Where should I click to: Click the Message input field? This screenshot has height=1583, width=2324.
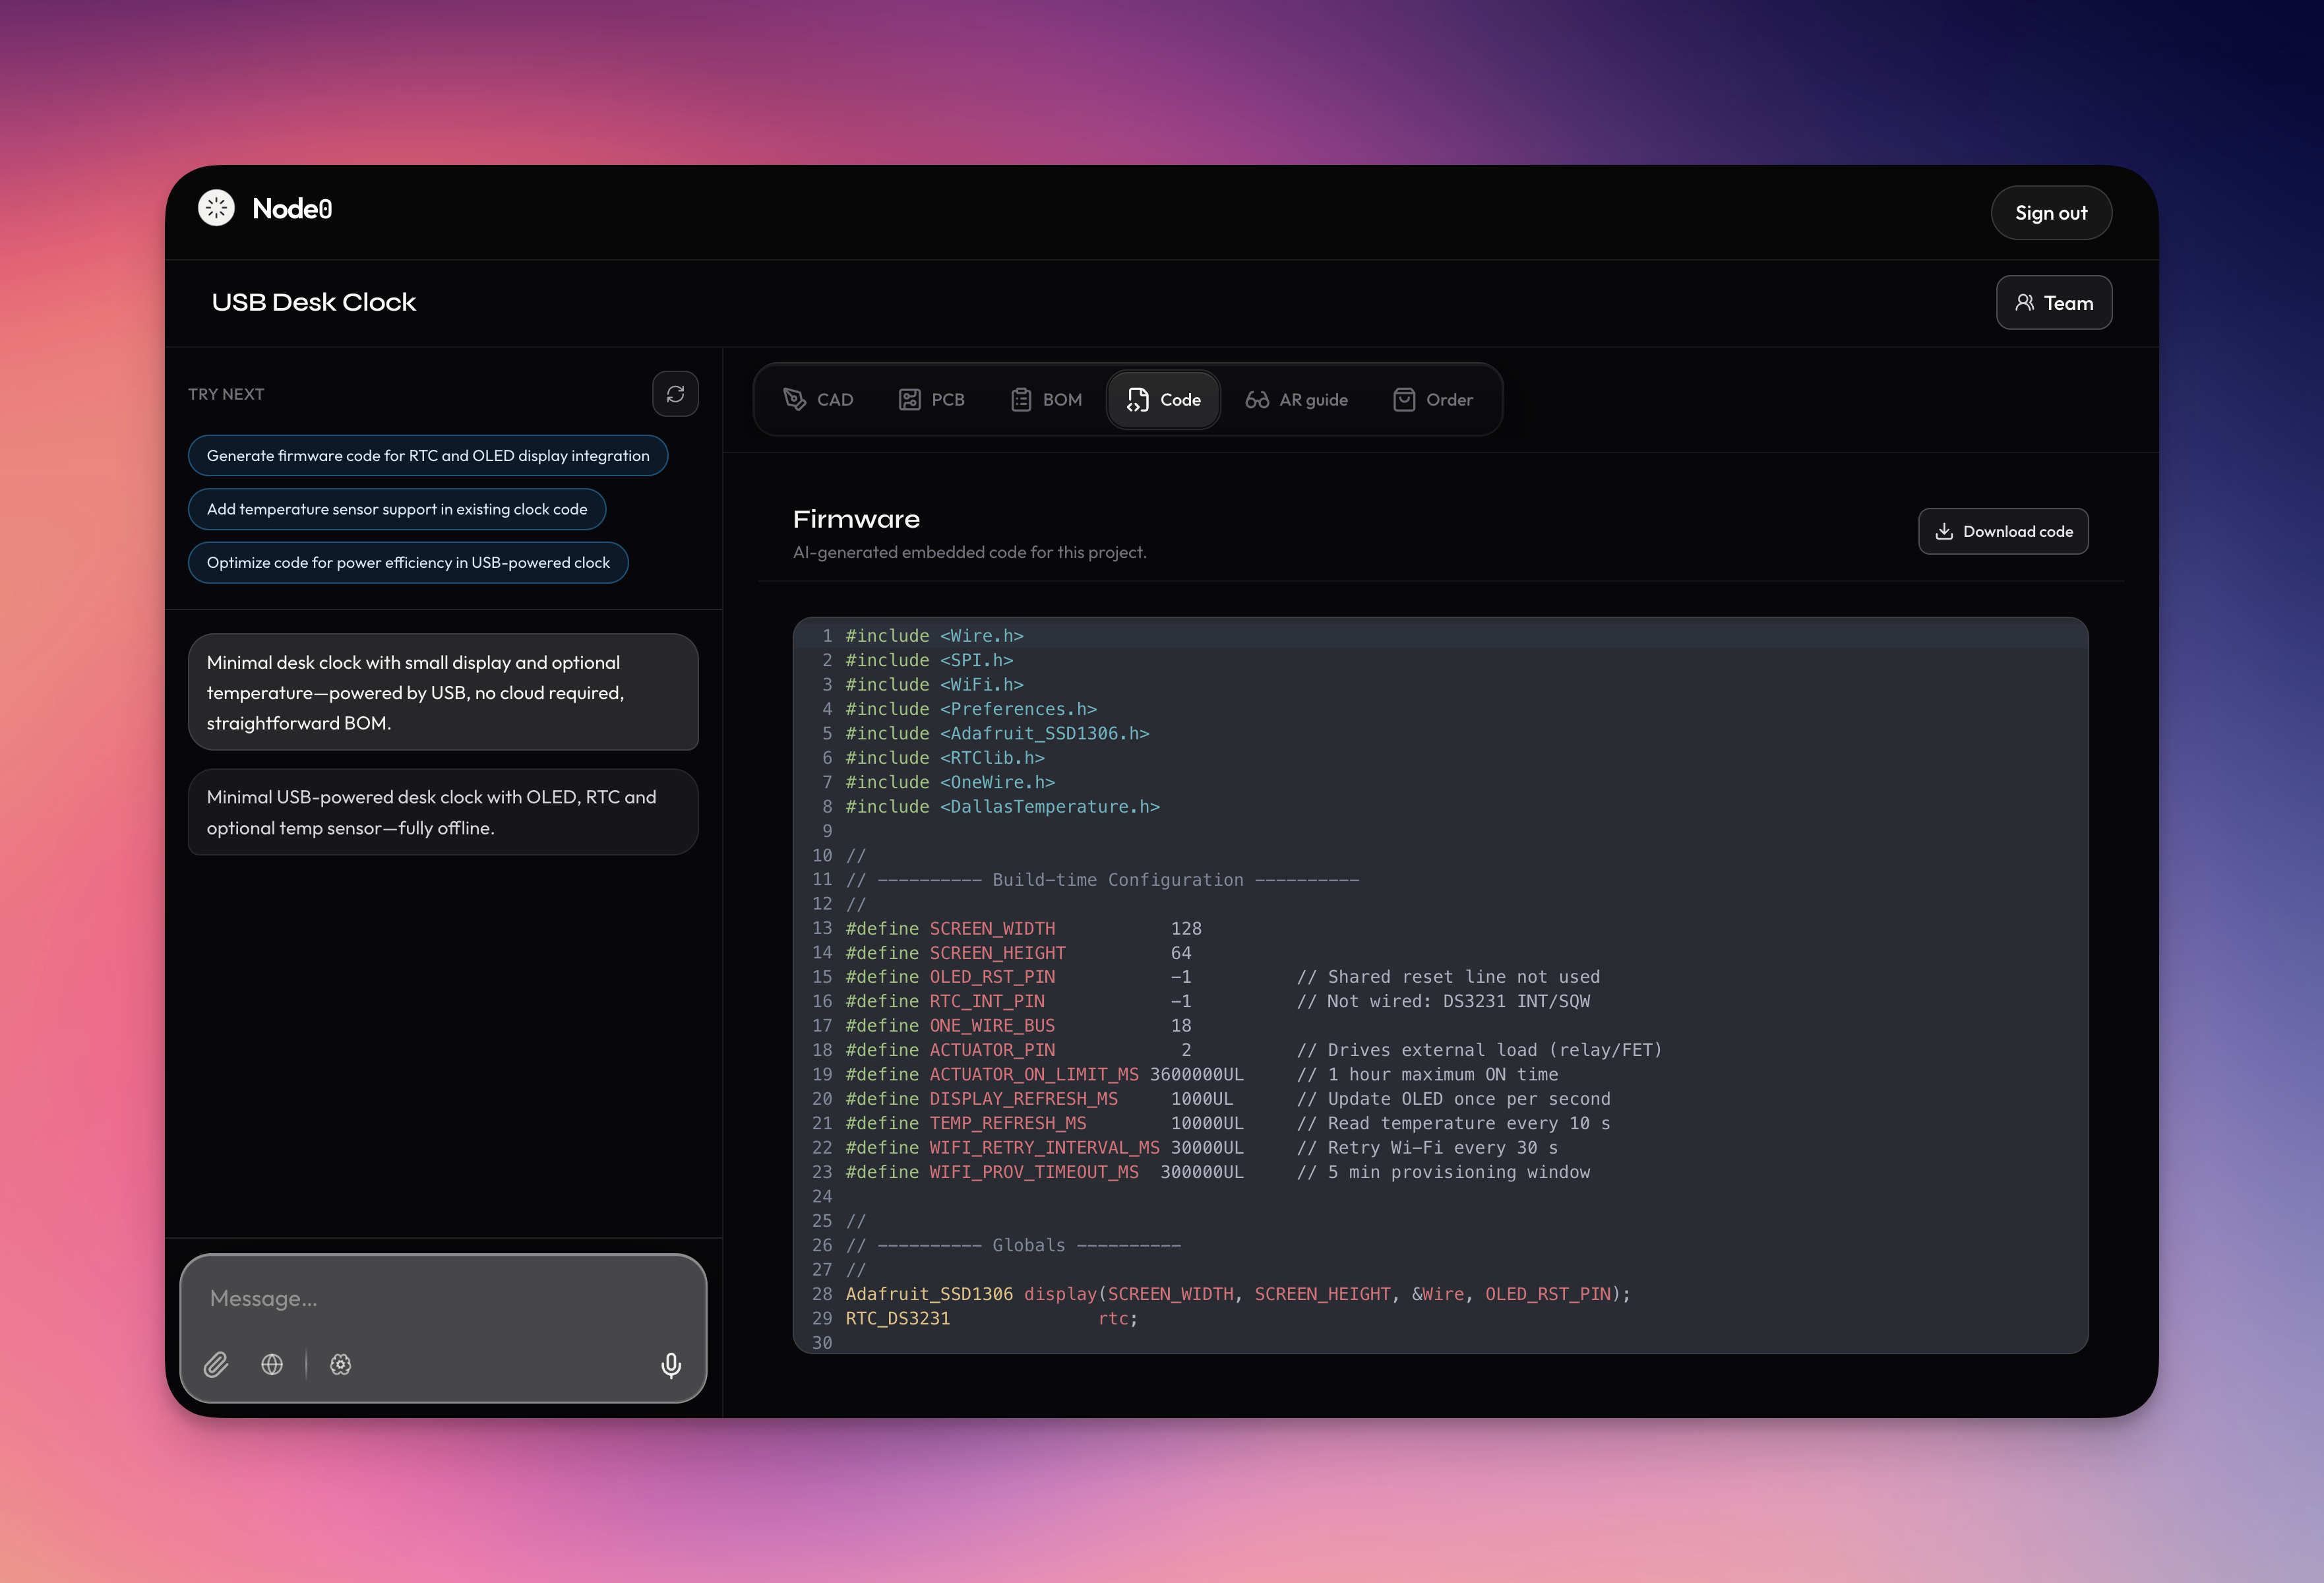[442, 1299]
